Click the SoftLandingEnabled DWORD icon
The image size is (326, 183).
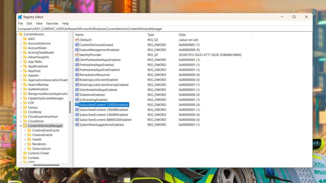pyautogui.click(x=77, y=99)
